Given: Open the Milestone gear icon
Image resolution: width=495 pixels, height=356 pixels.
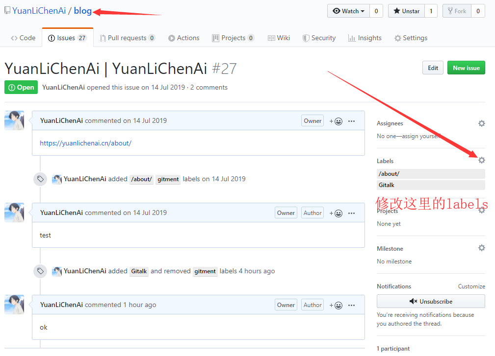Looking at the screenshot, I should [x=481, y=248].
